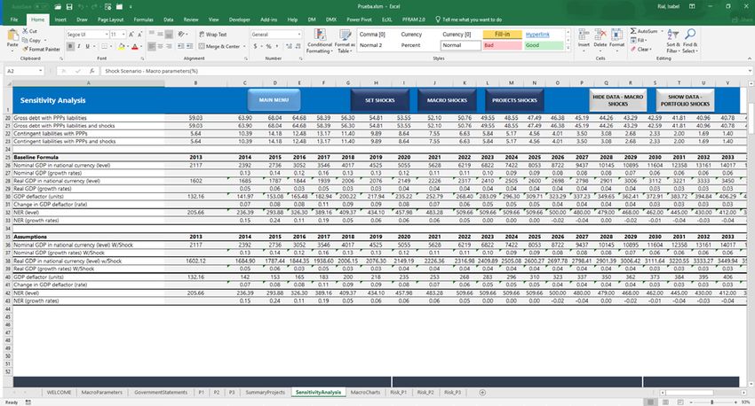755x406 pixels.
Task: Click SHOW DATA - PORTFOLIO SHOCKS button
Action: (685, 100)
